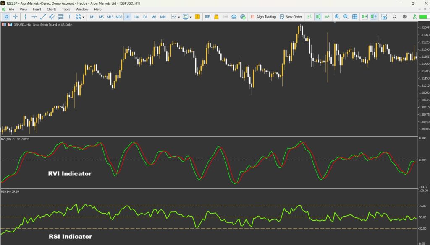
Task: Click the zoom out magnifier
Action: (346, 17)
